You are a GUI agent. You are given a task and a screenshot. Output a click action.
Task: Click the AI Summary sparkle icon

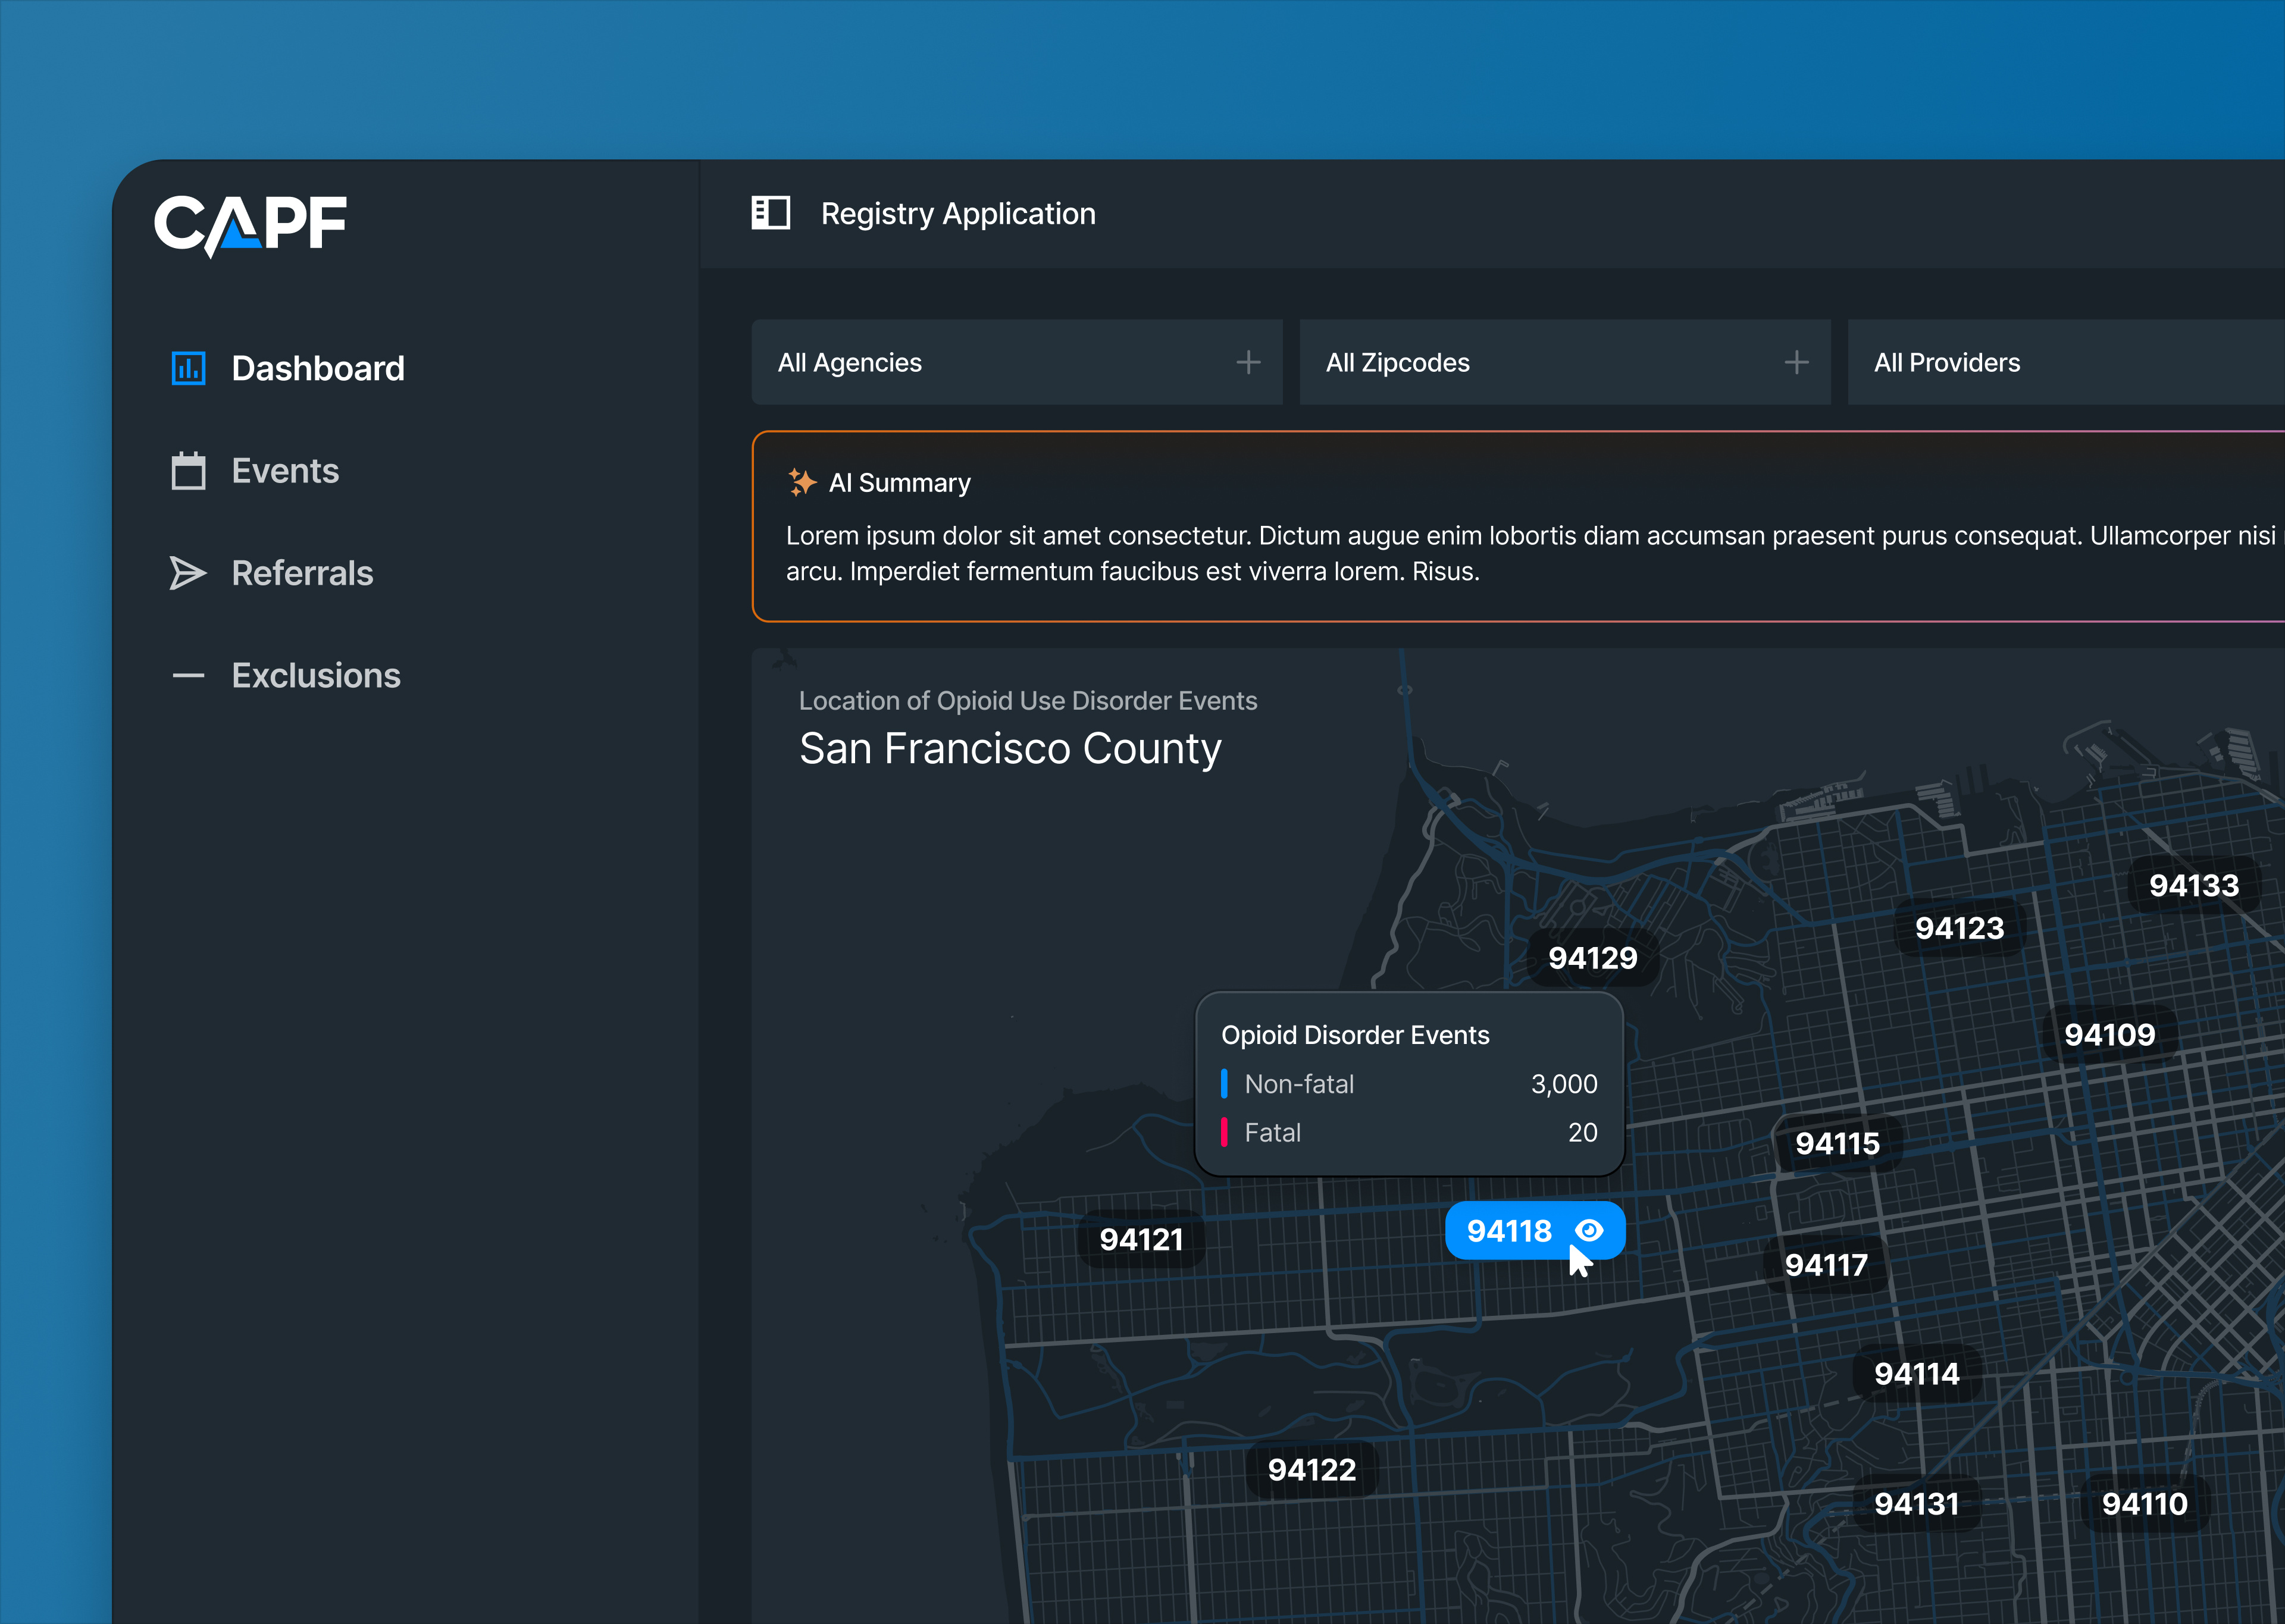(802, 482)
